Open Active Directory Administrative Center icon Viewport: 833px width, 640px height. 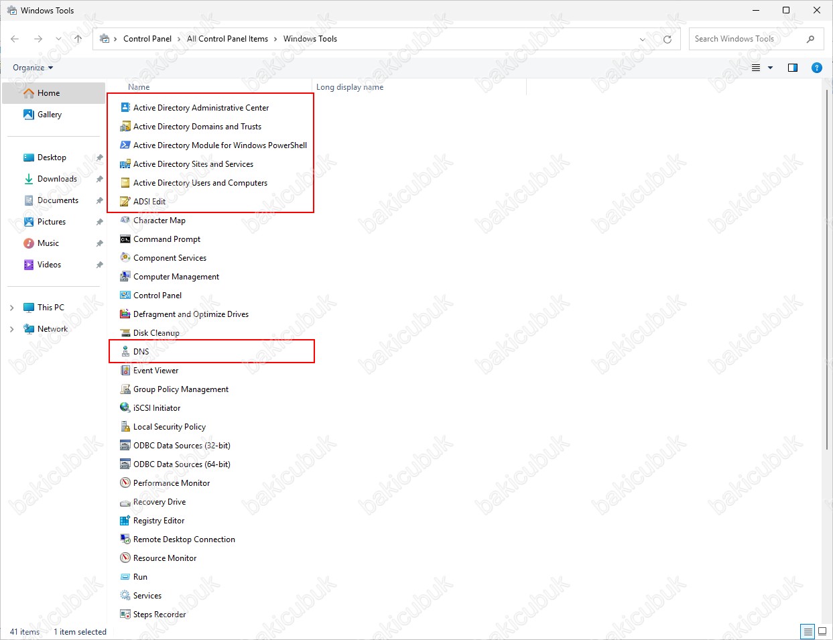coord(125,107)
